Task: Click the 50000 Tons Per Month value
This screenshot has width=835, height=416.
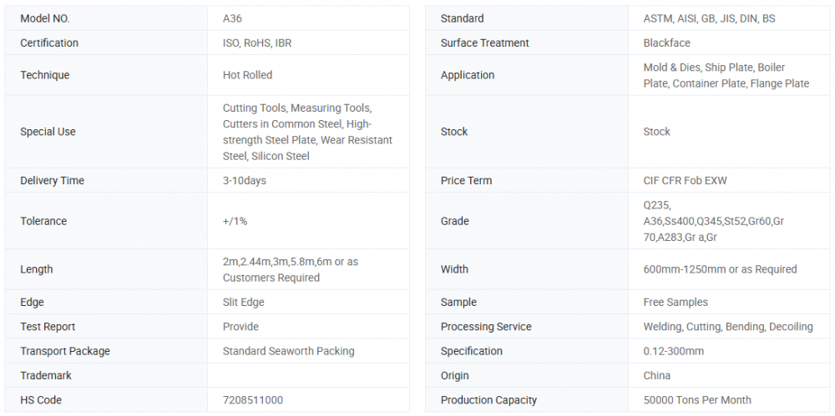Action: coord(697,400)
